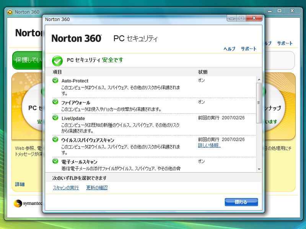Open 詳細 link in the back window
Image resolution: width=306 pixels, height=229 pixels.
coord(20,184)
